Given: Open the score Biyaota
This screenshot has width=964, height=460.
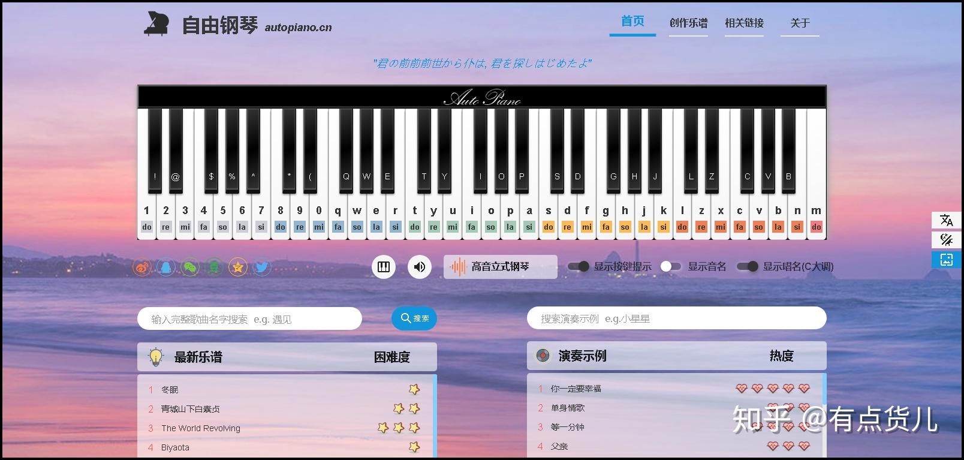Looking at the screenshot, I should tap(175, 447).
